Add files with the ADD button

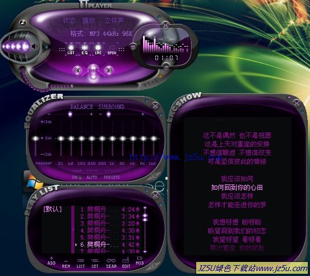point(51,261)
